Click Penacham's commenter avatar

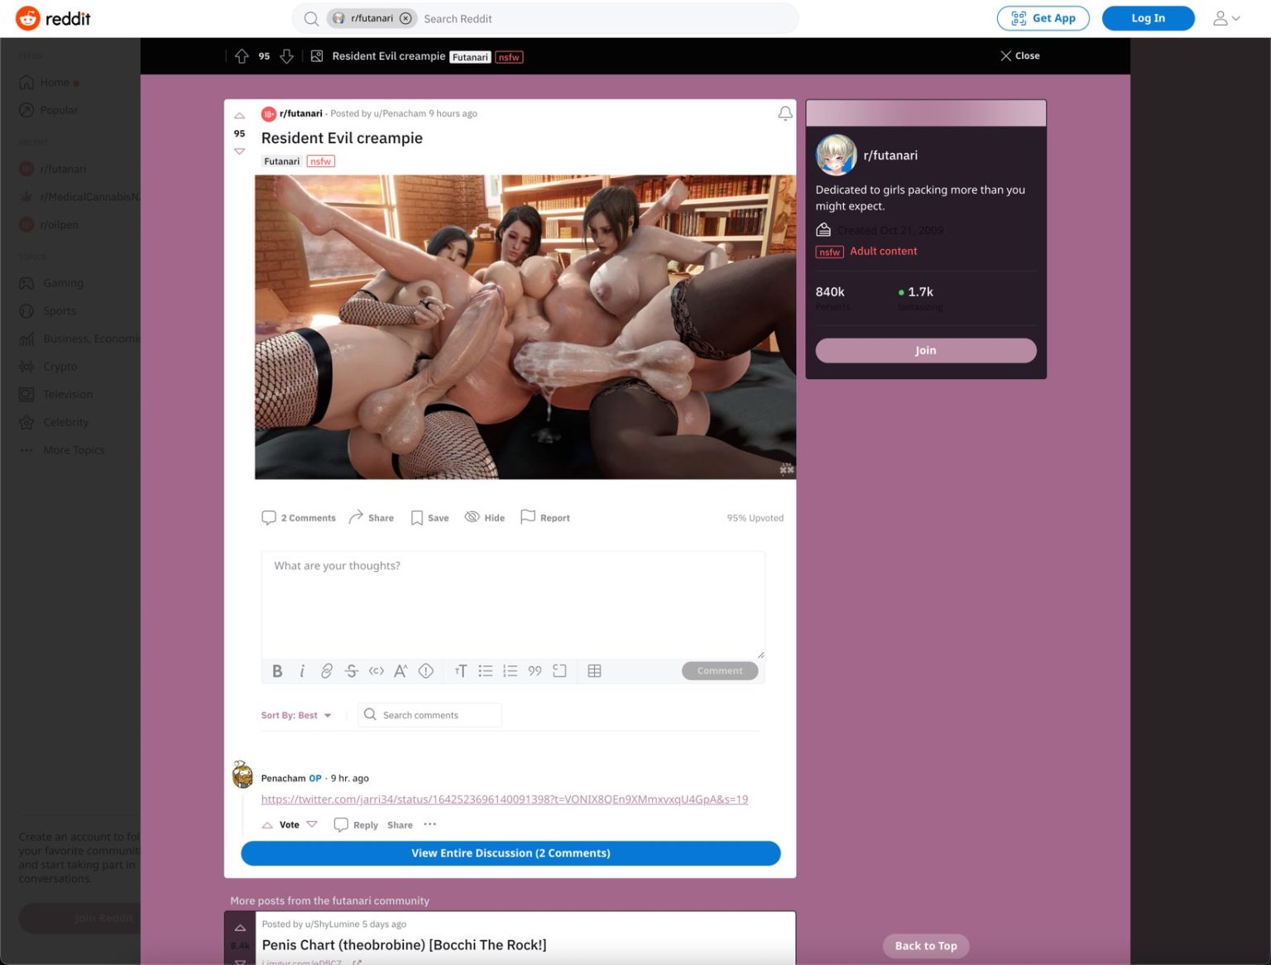(x=242, y=775)
